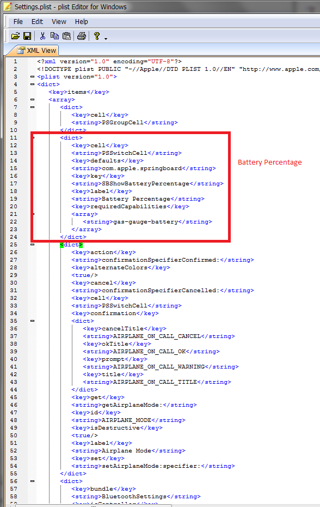Collapse the plist node on line 3
320x507 pixels.
(x=32, y=77)
